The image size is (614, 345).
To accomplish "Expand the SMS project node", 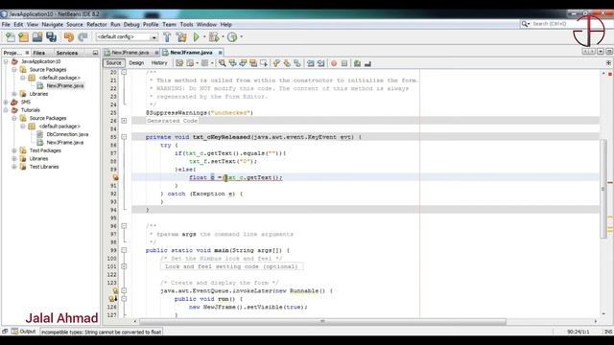I will (x=6, y=103).
